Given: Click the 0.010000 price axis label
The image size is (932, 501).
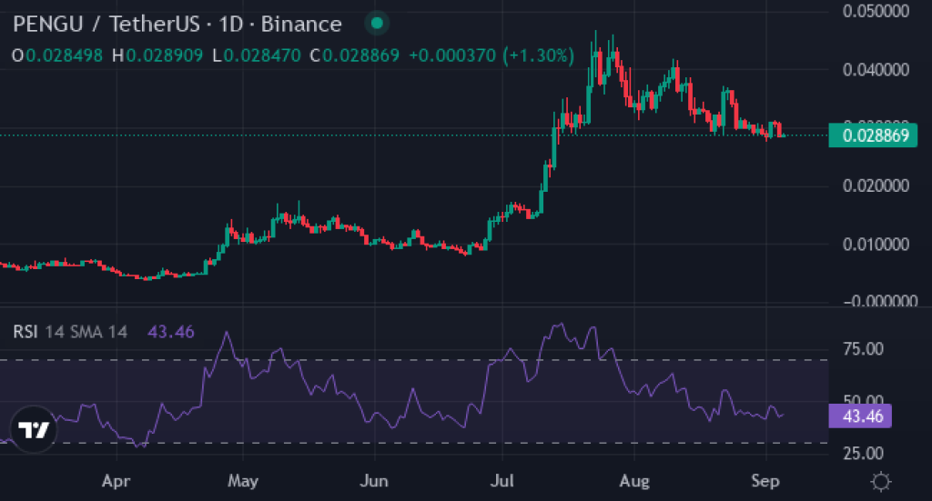Looking at the screenshot, I should (876, 244).
